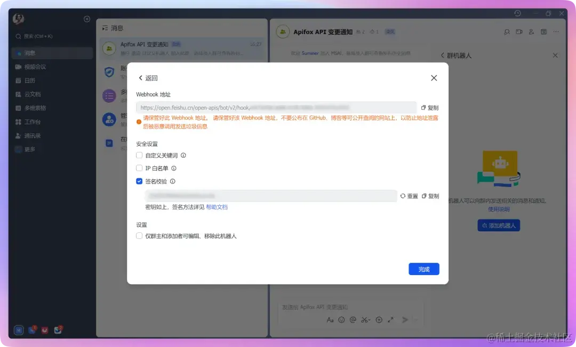Check 仅群主和添加者可编辑、移除此机器人 option
576x347 pixels.
[139, 236]
